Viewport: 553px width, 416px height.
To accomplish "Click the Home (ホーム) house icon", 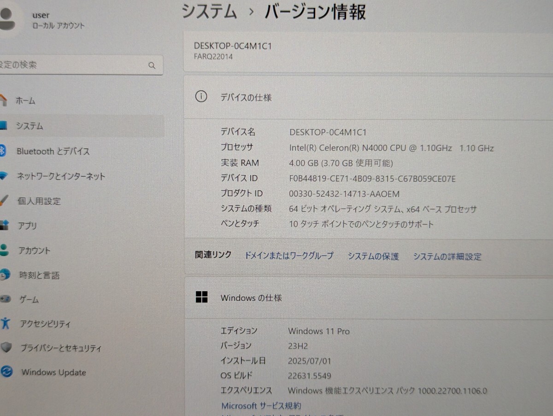I will point(4,100).
